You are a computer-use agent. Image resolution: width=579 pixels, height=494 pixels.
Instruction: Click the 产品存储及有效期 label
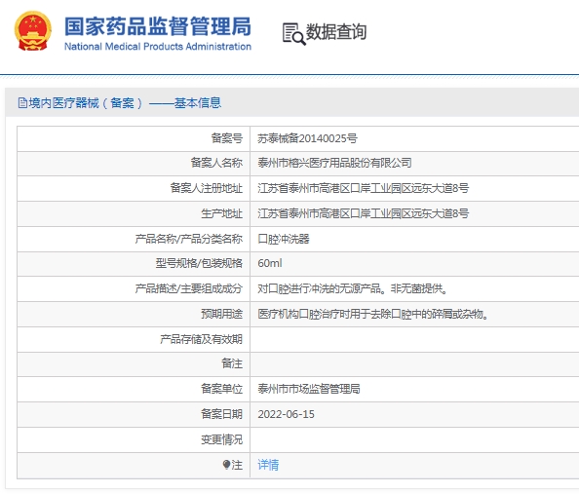(x=201, y=339)
